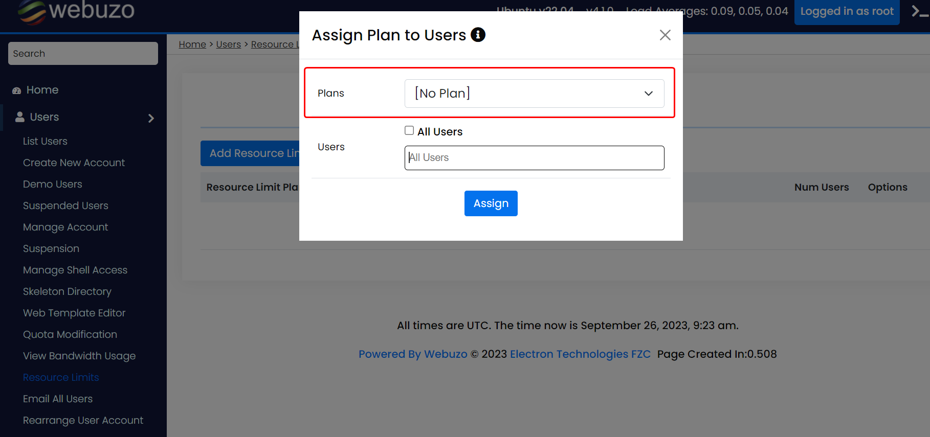Click the Powered By Webuzo link
The height and width of the screenshot is (437, 930).
(413, 354)
